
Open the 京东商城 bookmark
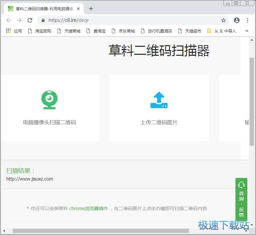(124, 31)
